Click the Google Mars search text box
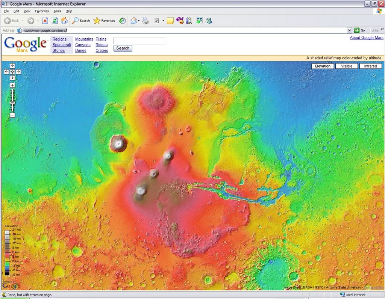385x299 pixels. pyautogui.click(x=140, y=41)
